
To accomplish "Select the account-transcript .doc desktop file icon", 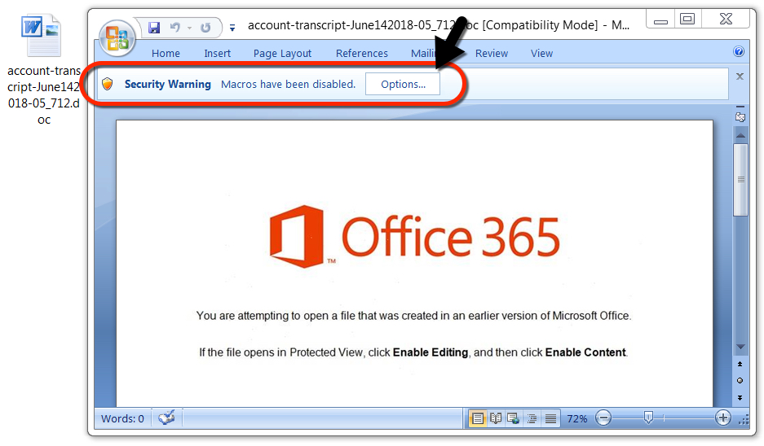I will click(x=42, y=36).
